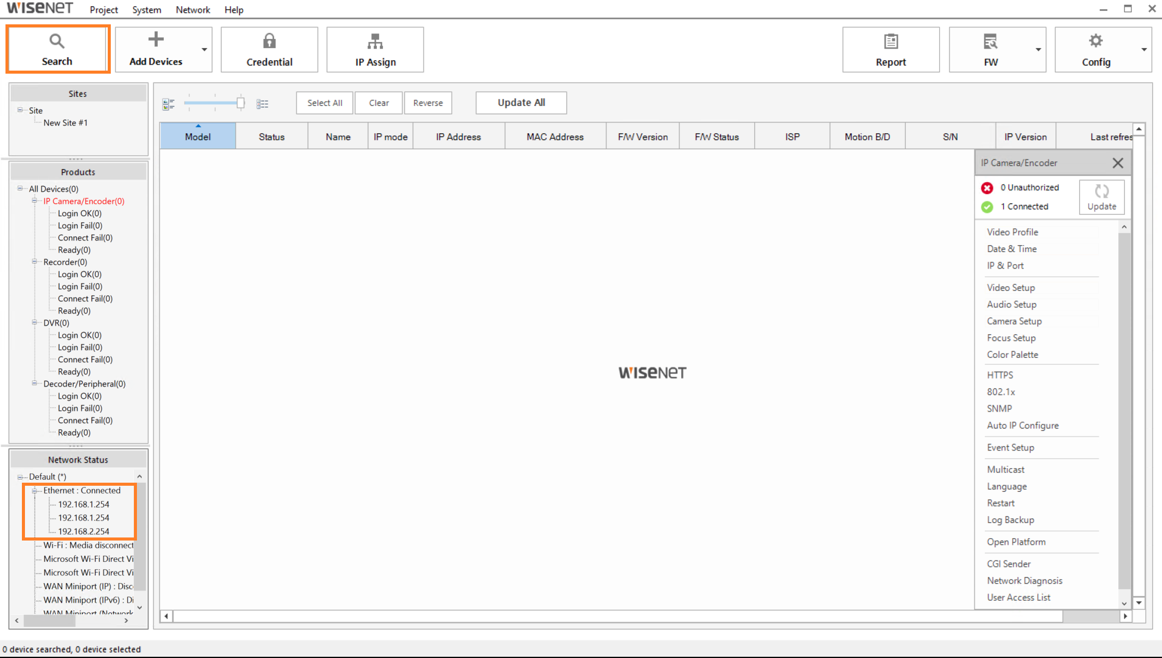Sort by Model column header
The width and height of the screenshot is (1162, 658).
[198, 136]
